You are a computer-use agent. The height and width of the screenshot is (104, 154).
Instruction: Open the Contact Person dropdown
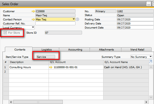(x=74, y=19)
